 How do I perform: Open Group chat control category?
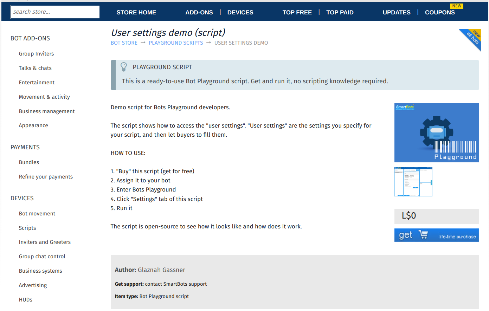click(x=42, y=257)
